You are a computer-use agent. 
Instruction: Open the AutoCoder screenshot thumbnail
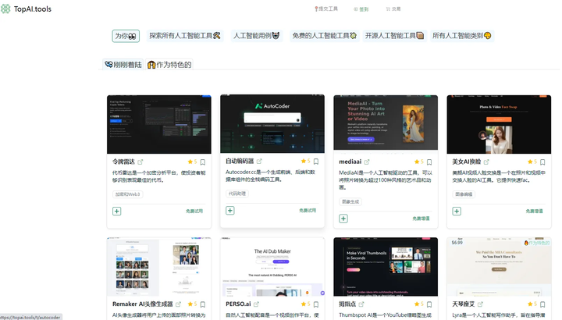[272, 123]
